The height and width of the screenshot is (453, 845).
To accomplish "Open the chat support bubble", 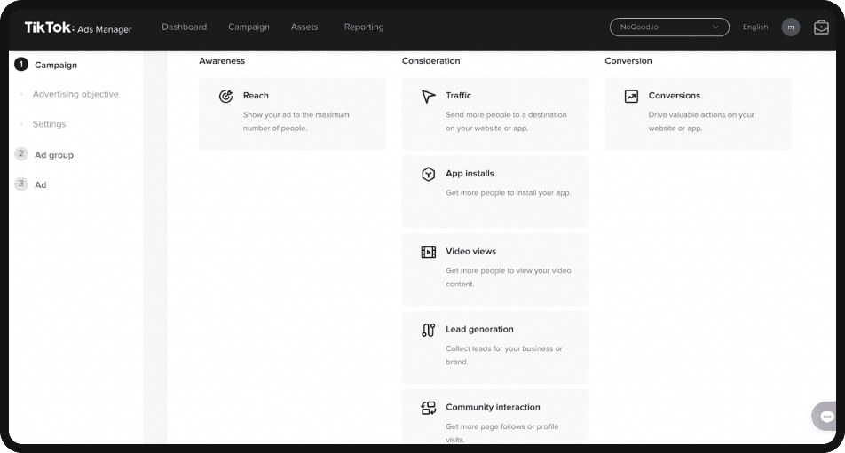I will (826, 416).
